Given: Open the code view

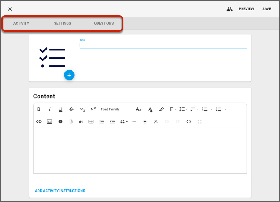Looking at the screenshot, I should pyautogui.click(x=189, y=122).
